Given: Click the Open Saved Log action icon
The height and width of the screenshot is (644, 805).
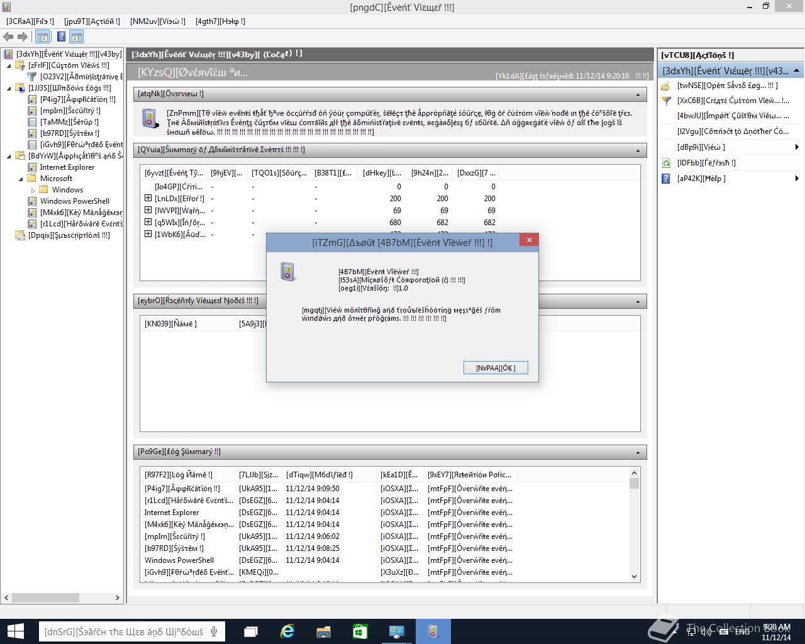Looking at the screenshot, I should [x=667, y=86].
